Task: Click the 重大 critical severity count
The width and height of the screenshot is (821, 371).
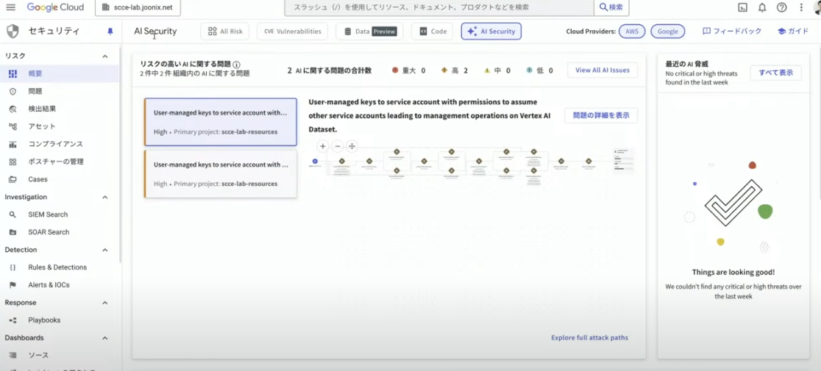Action: (408, 71)
